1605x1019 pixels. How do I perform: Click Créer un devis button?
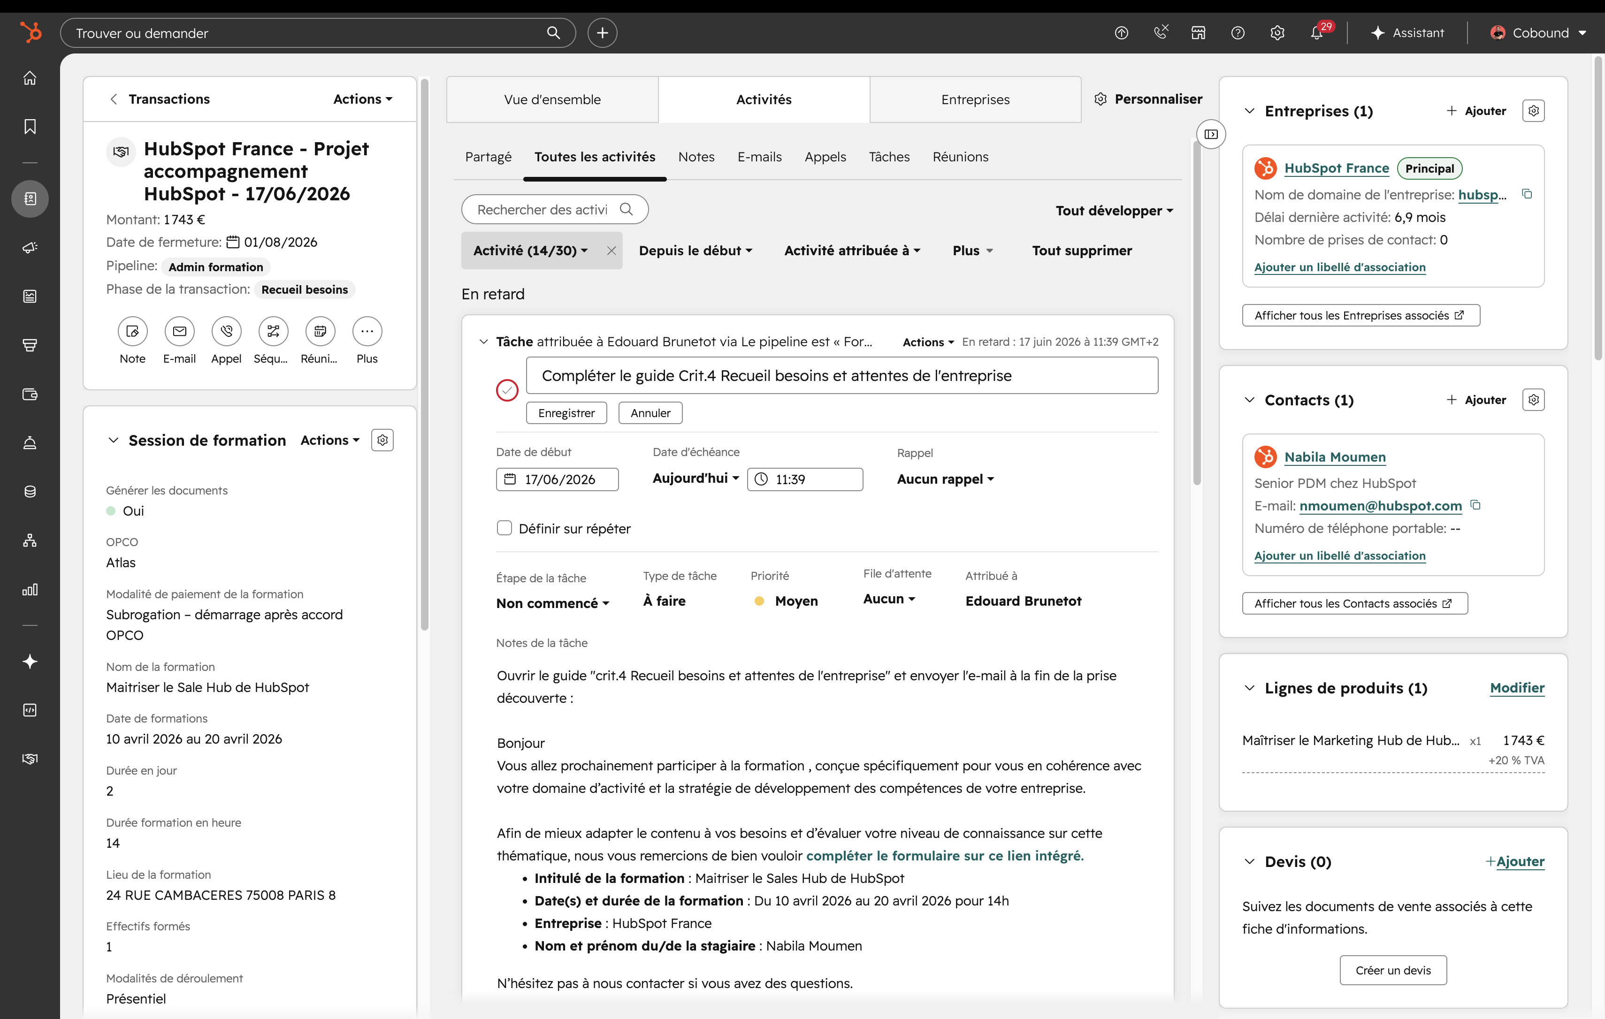click(x=1393, y=970)
